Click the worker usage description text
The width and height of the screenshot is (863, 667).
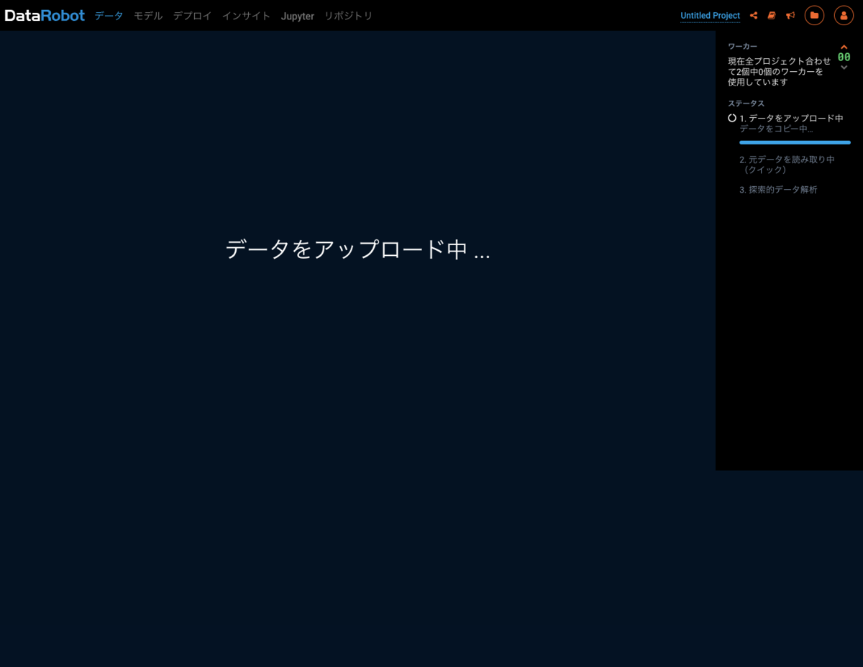tap(780, 72)
